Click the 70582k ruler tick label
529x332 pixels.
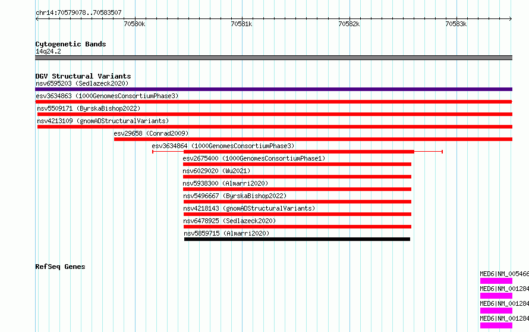[349, 24]
